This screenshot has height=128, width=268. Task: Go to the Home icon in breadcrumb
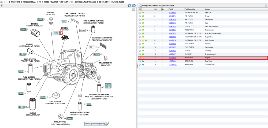tap(2, 2)
